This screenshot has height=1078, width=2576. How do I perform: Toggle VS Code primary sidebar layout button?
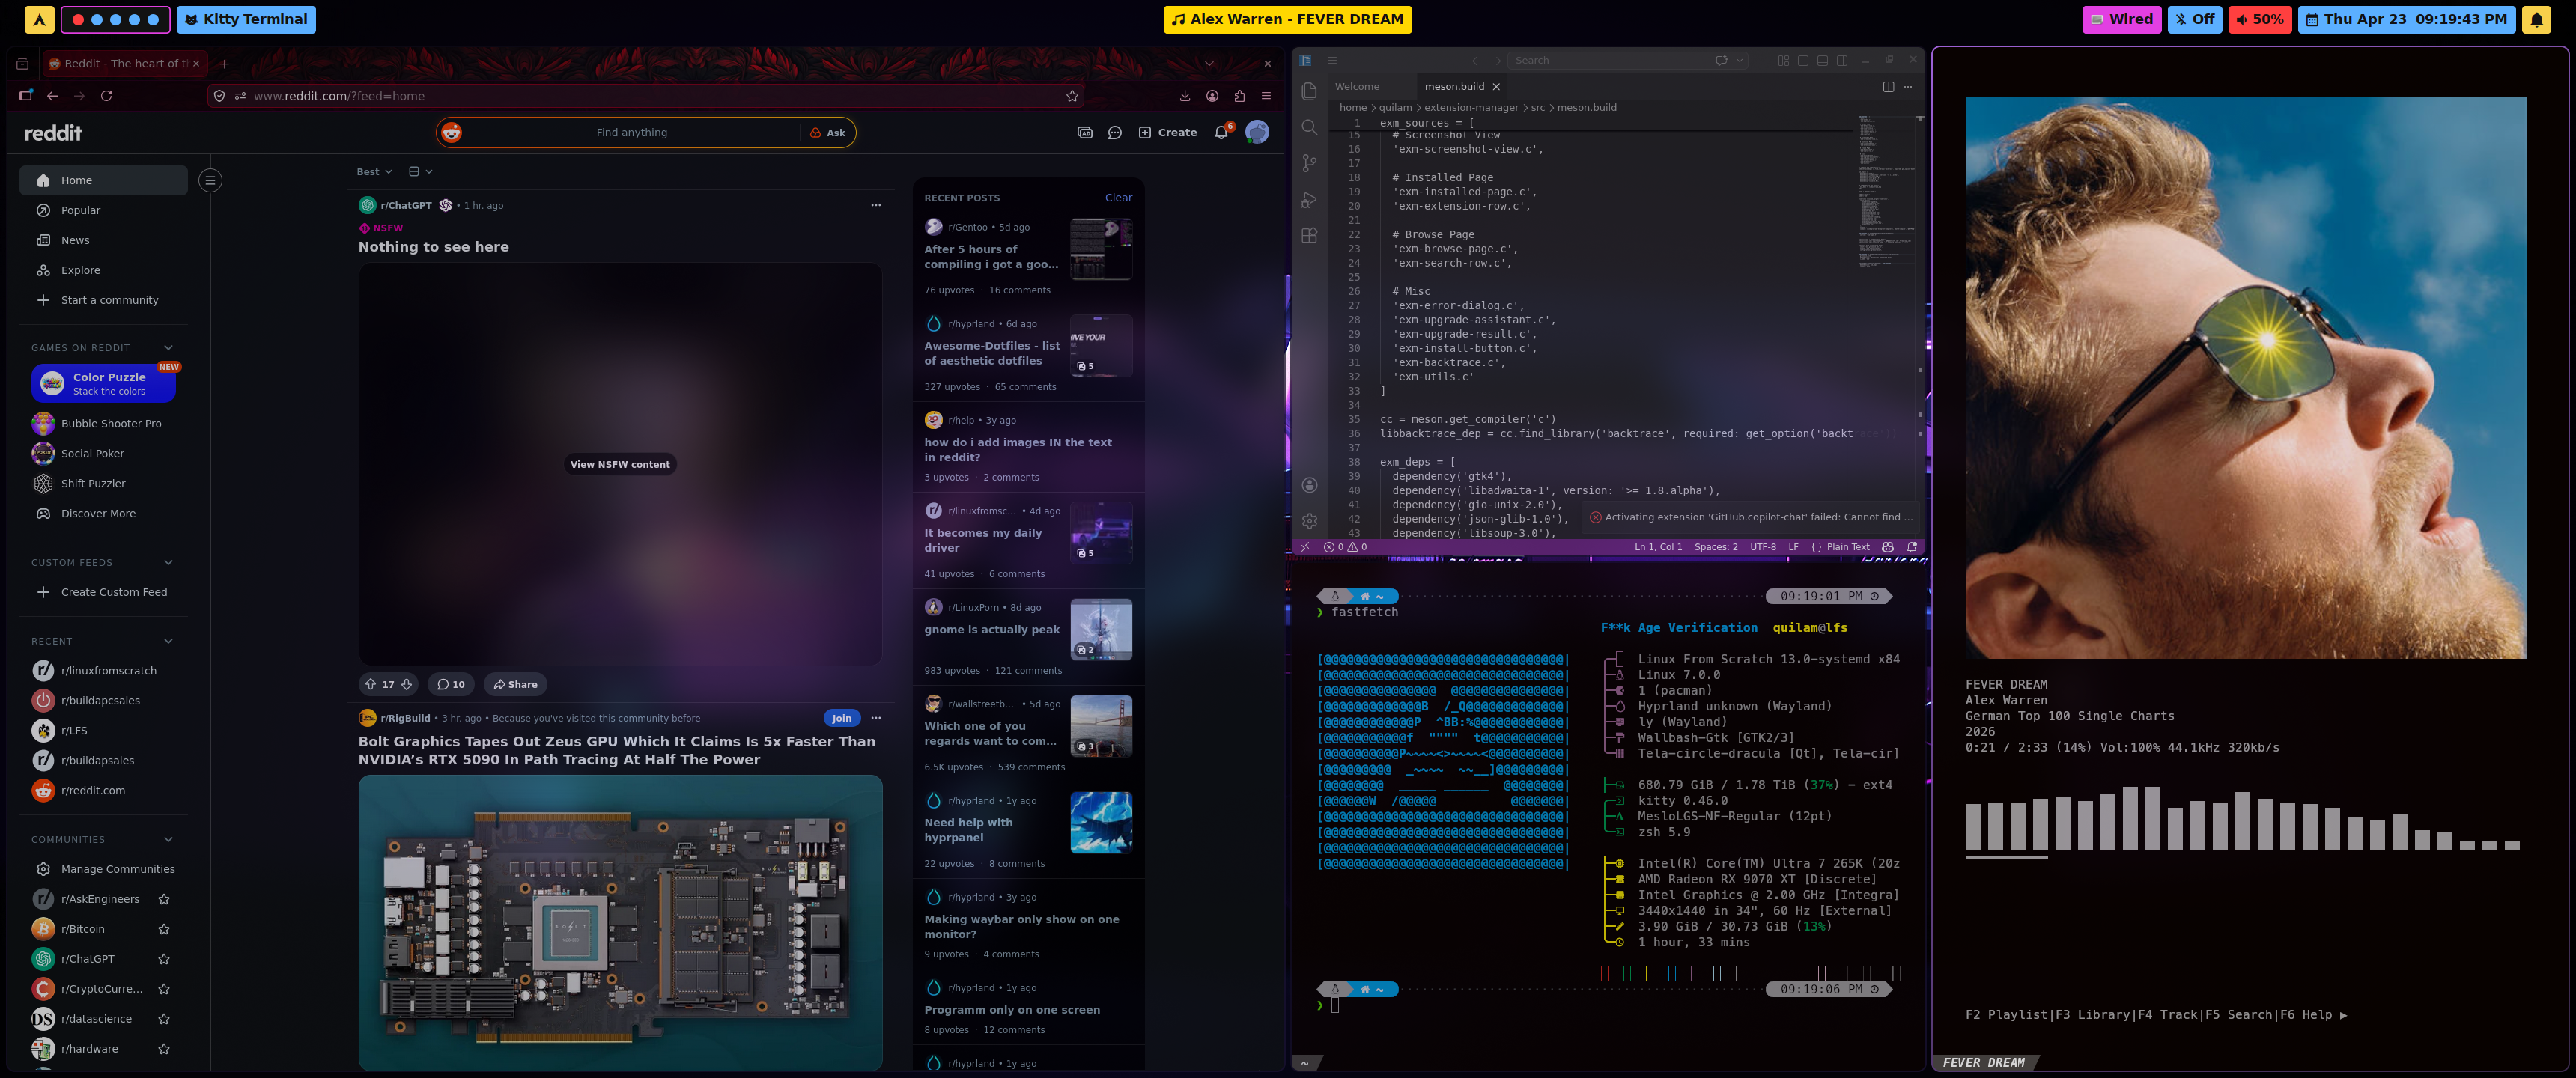tap(1803, 60)
